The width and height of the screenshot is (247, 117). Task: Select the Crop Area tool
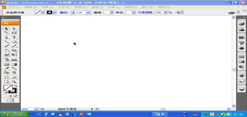6,78
